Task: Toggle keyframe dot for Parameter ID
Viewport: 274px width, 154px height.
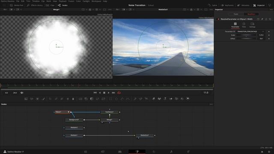Action: [269, 32]
